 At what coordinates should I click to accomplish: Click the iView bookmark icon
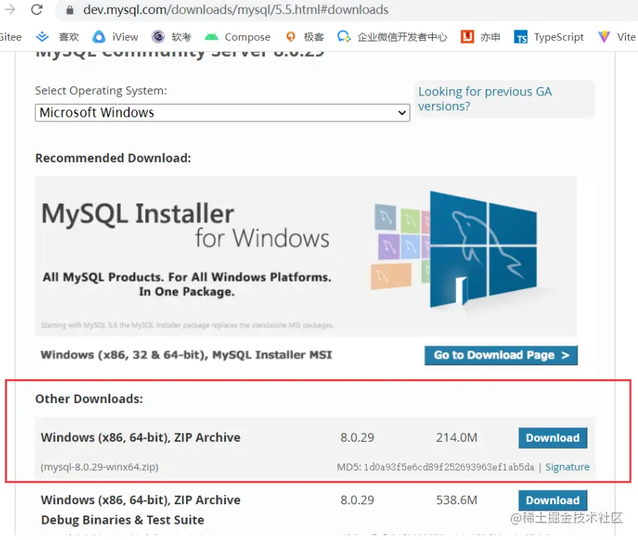pyautogui.click(x=98, y=37)
